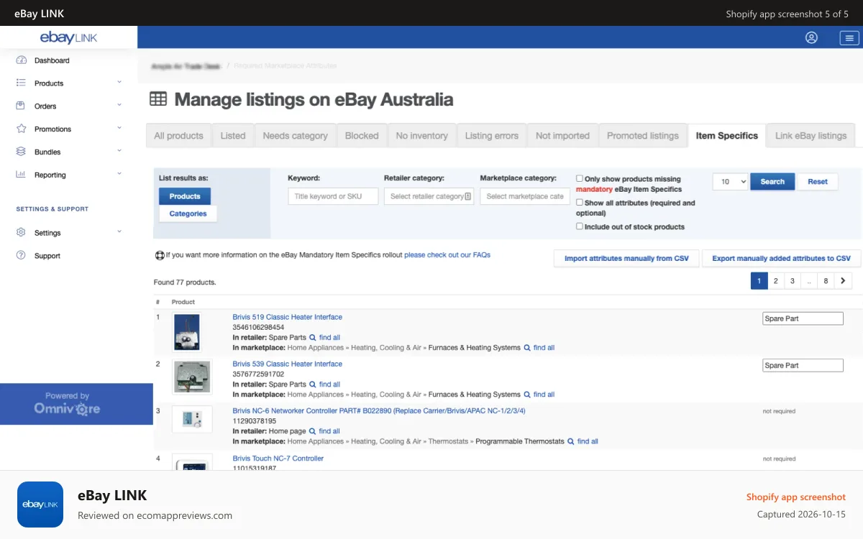
Task: Expand the Orders sidebar submenu chevron
Action: (x=119, y=105)
